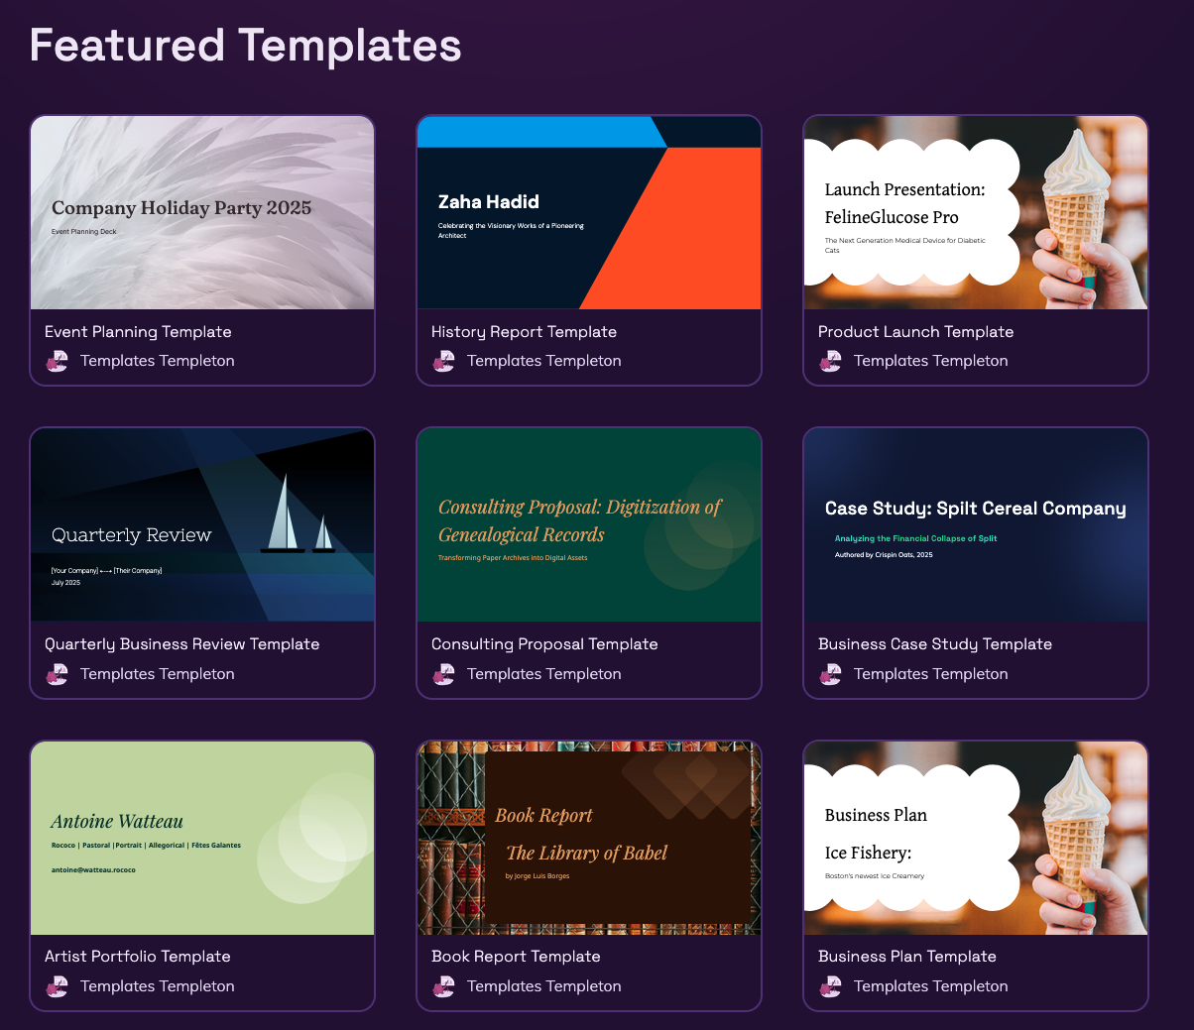1194x1030 pixels.
Task: Open the Quarterly Review slide thumbnail
Action: 202,524
